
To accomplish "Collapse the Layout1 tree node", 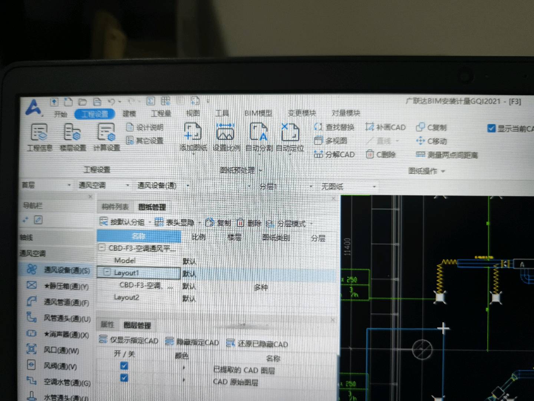I will 107,272.
